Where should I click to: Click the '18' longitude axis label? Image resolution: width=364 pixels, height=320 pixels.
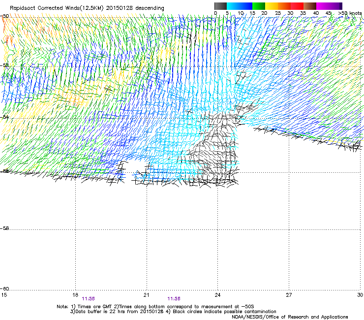(x=75, y=295)
